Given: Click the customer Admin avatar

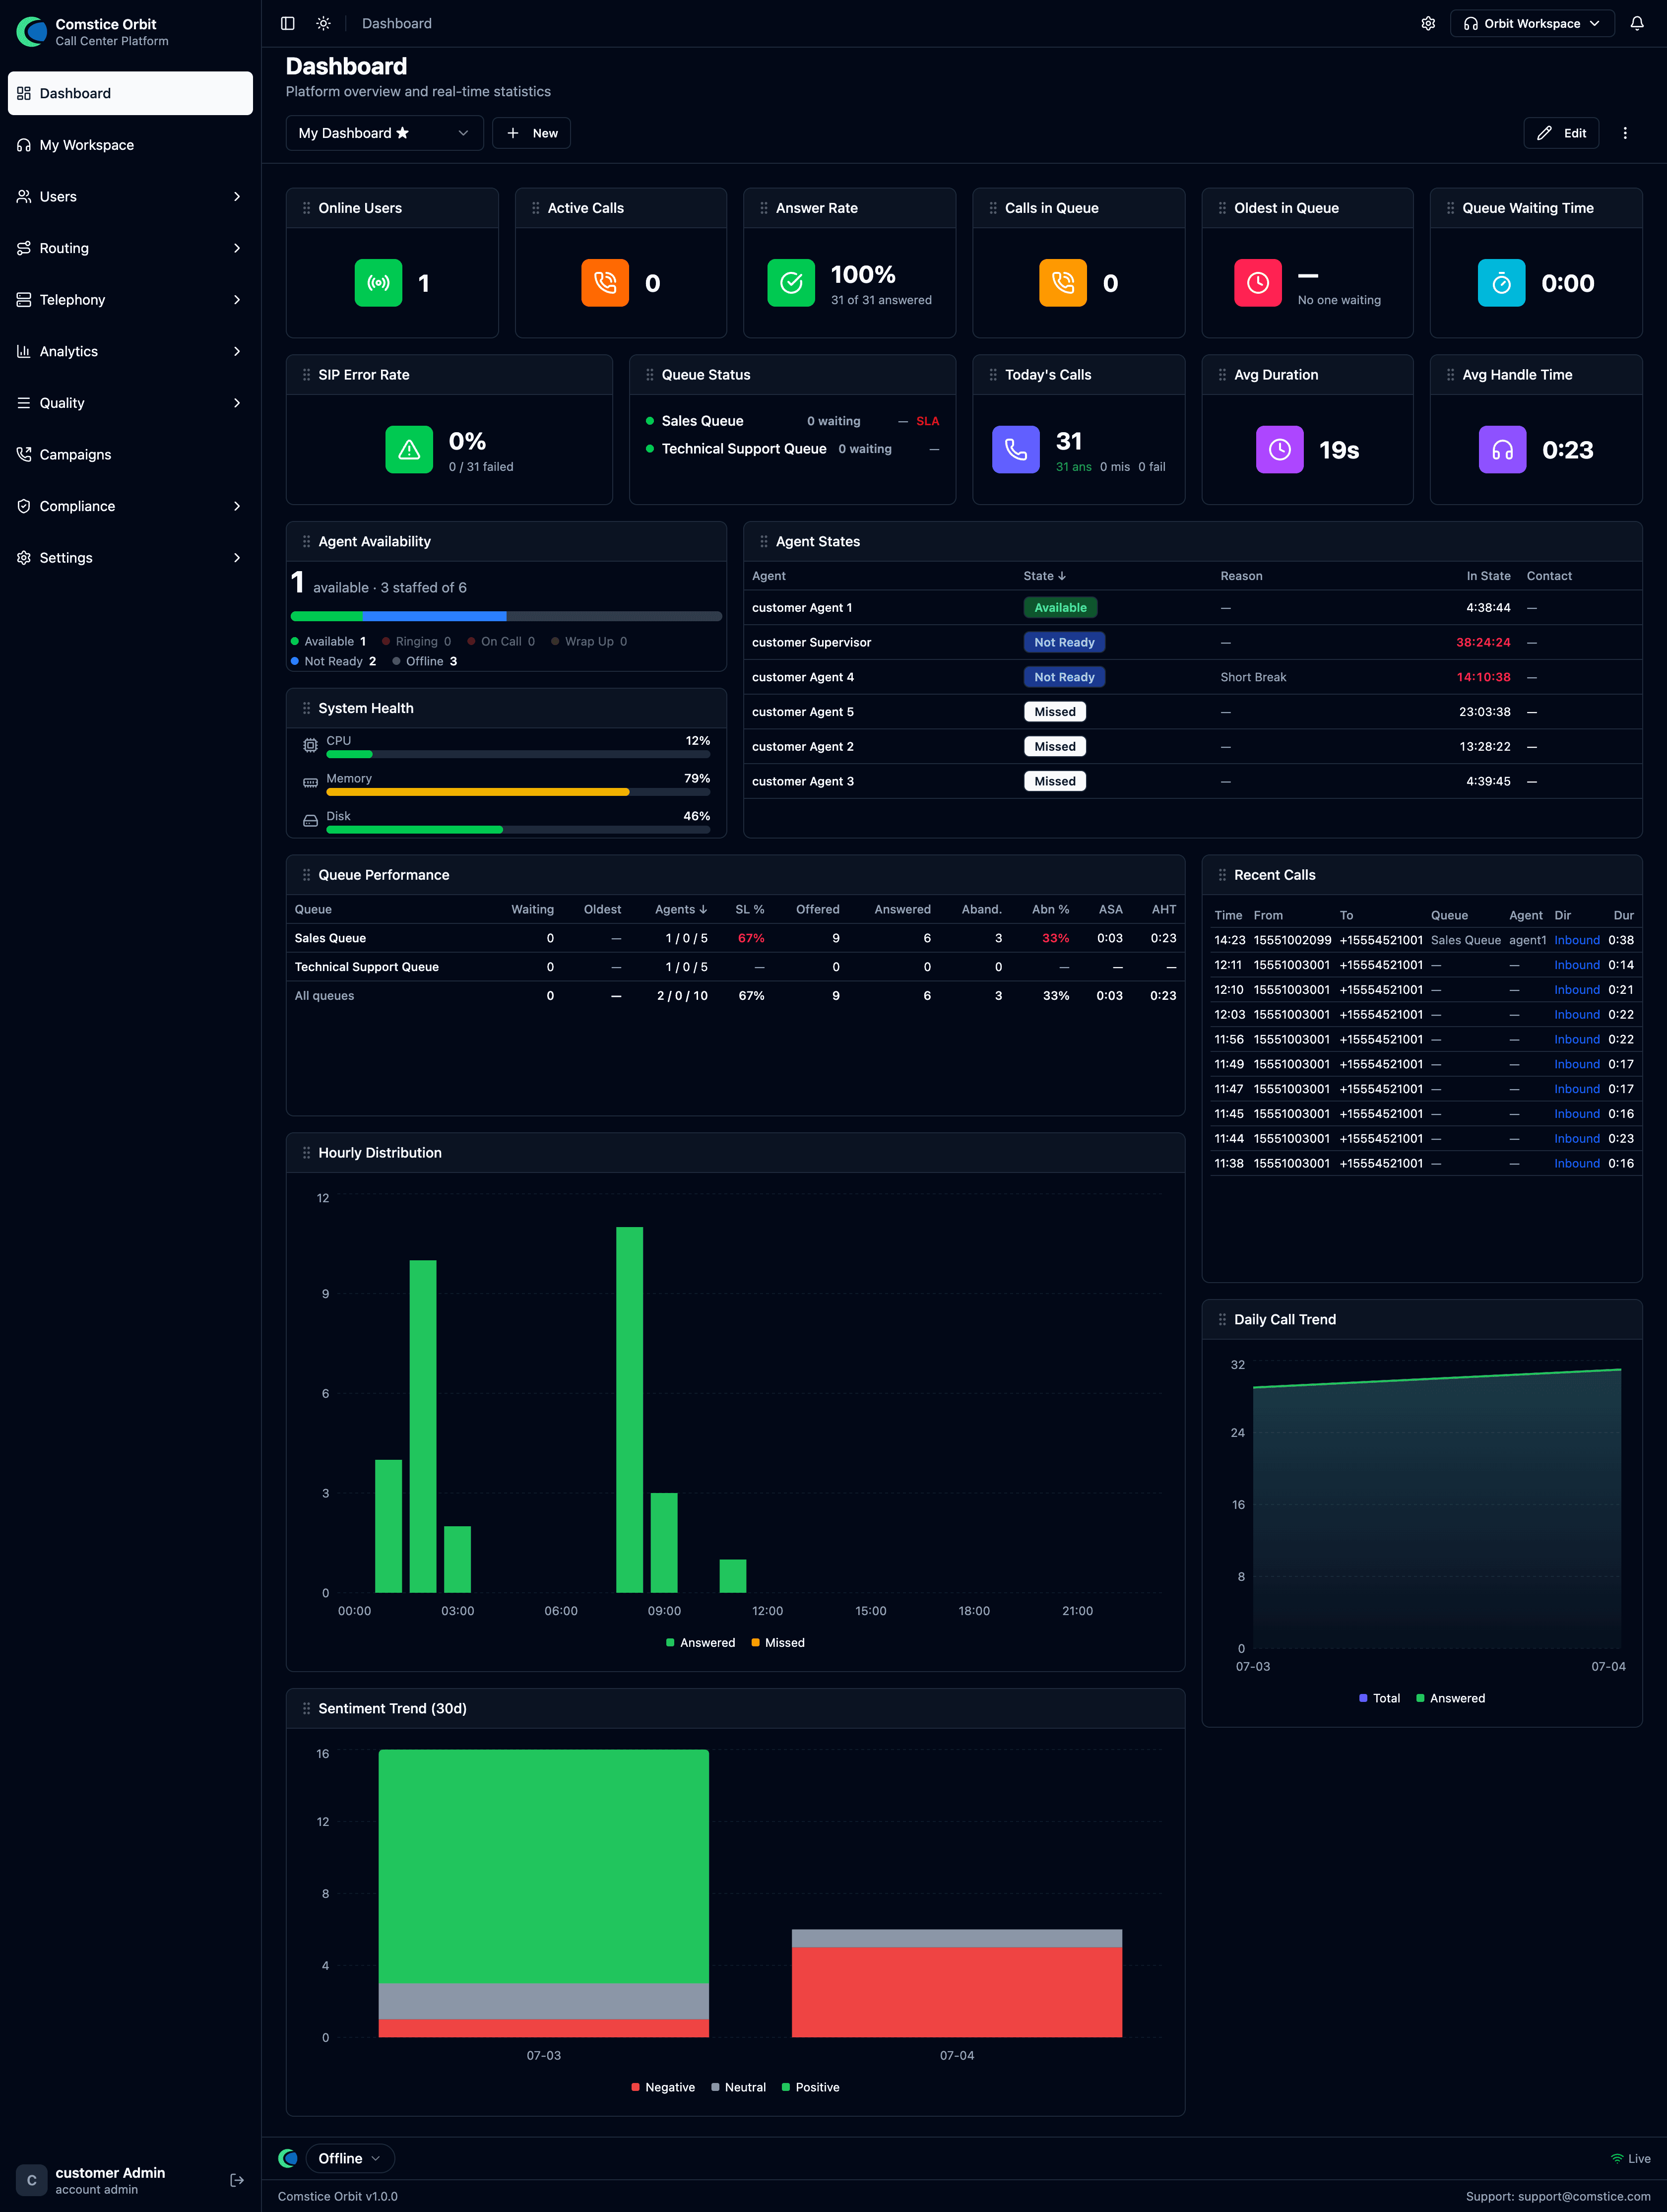Looking at the screenshot, I should click(32, 2180).
